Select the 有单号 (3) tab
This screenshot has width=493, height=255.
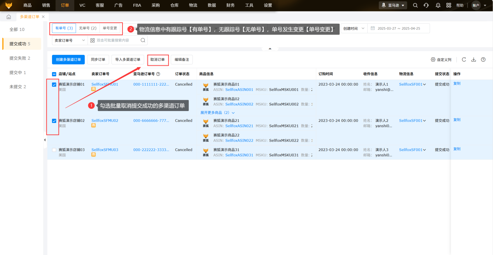click(64, 28)
